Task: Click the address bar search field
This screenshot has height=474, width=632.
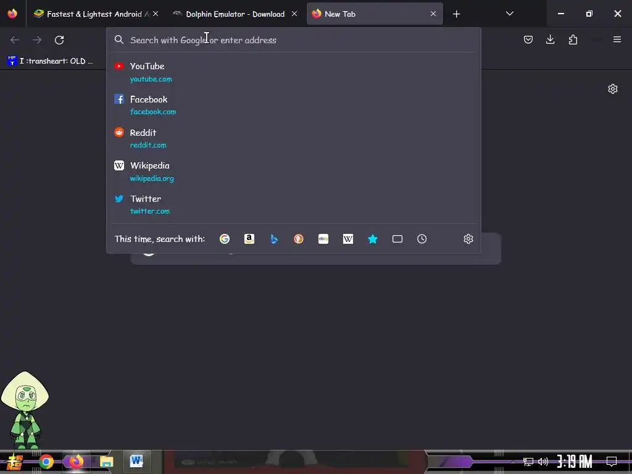Action: [293, 40]
